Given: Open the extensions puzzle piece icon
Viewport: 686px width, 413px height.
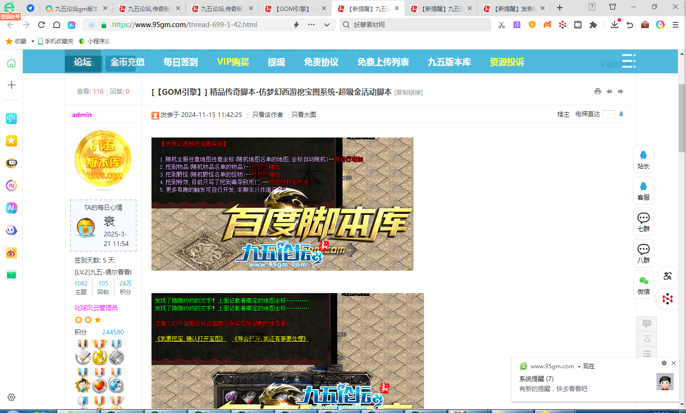Looking at the screenshot, I should (593, 25).
